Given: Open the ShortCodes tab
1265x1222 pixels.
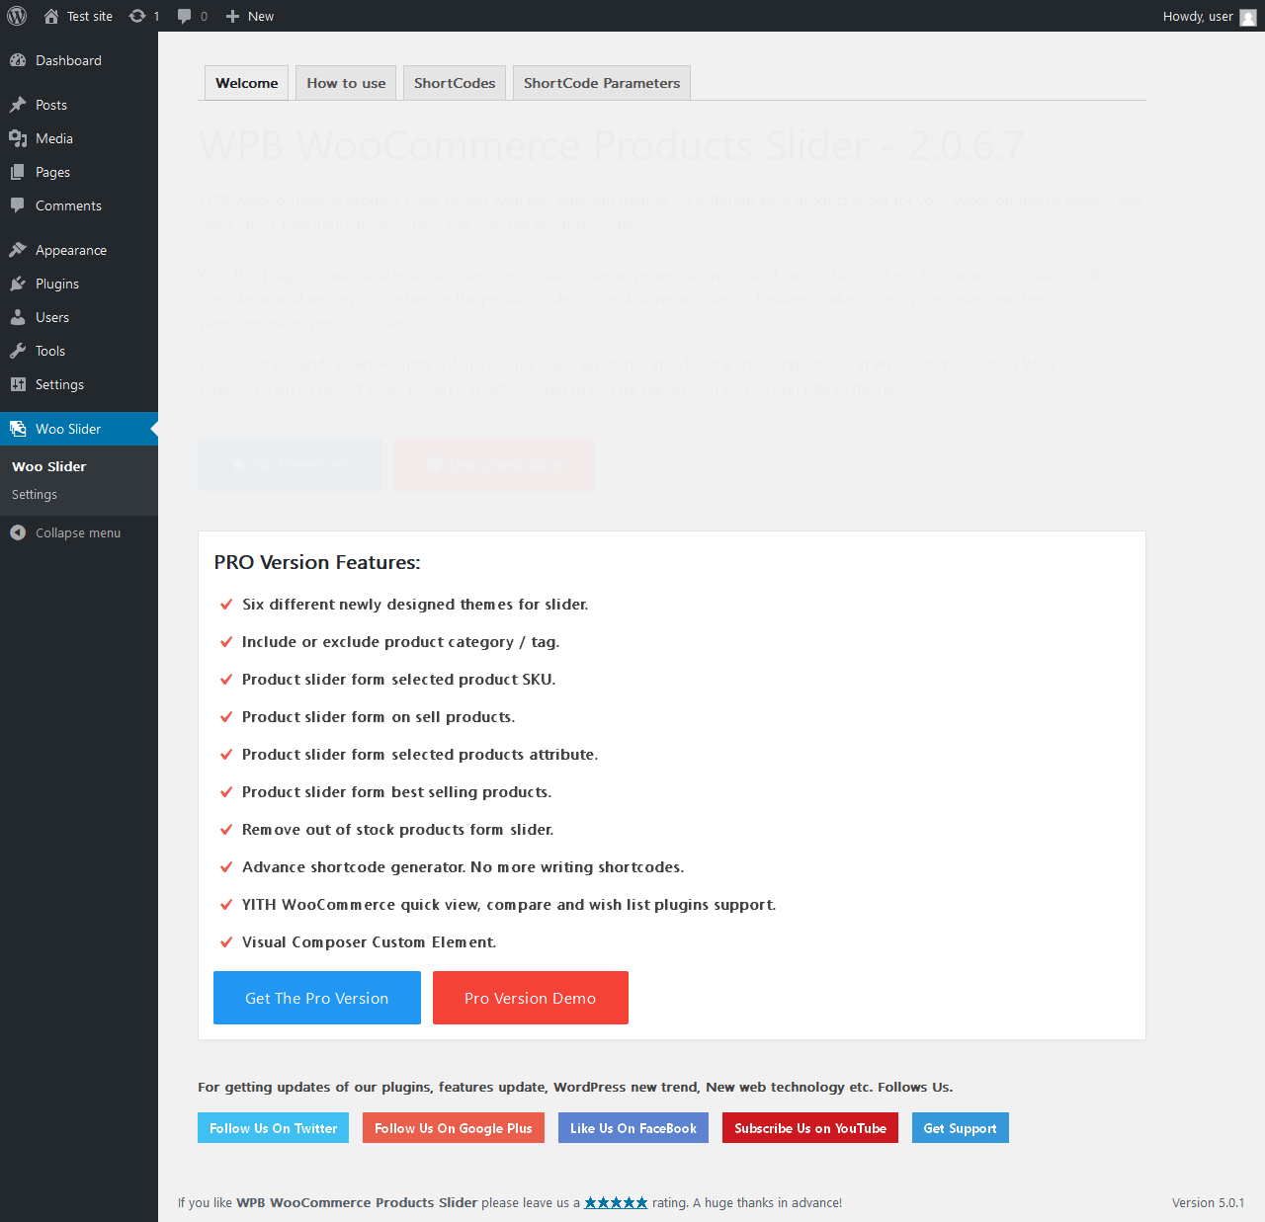Looking at the screenshot, I should [x=455, y=83].
